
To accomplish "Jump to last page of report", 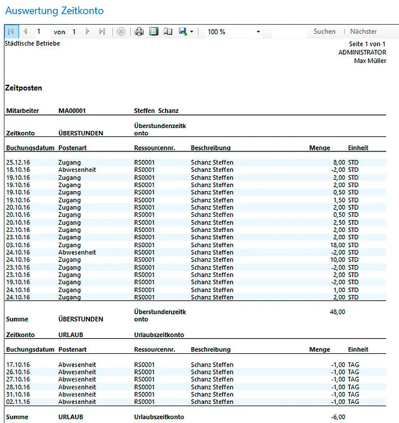I will click(102, 32).
